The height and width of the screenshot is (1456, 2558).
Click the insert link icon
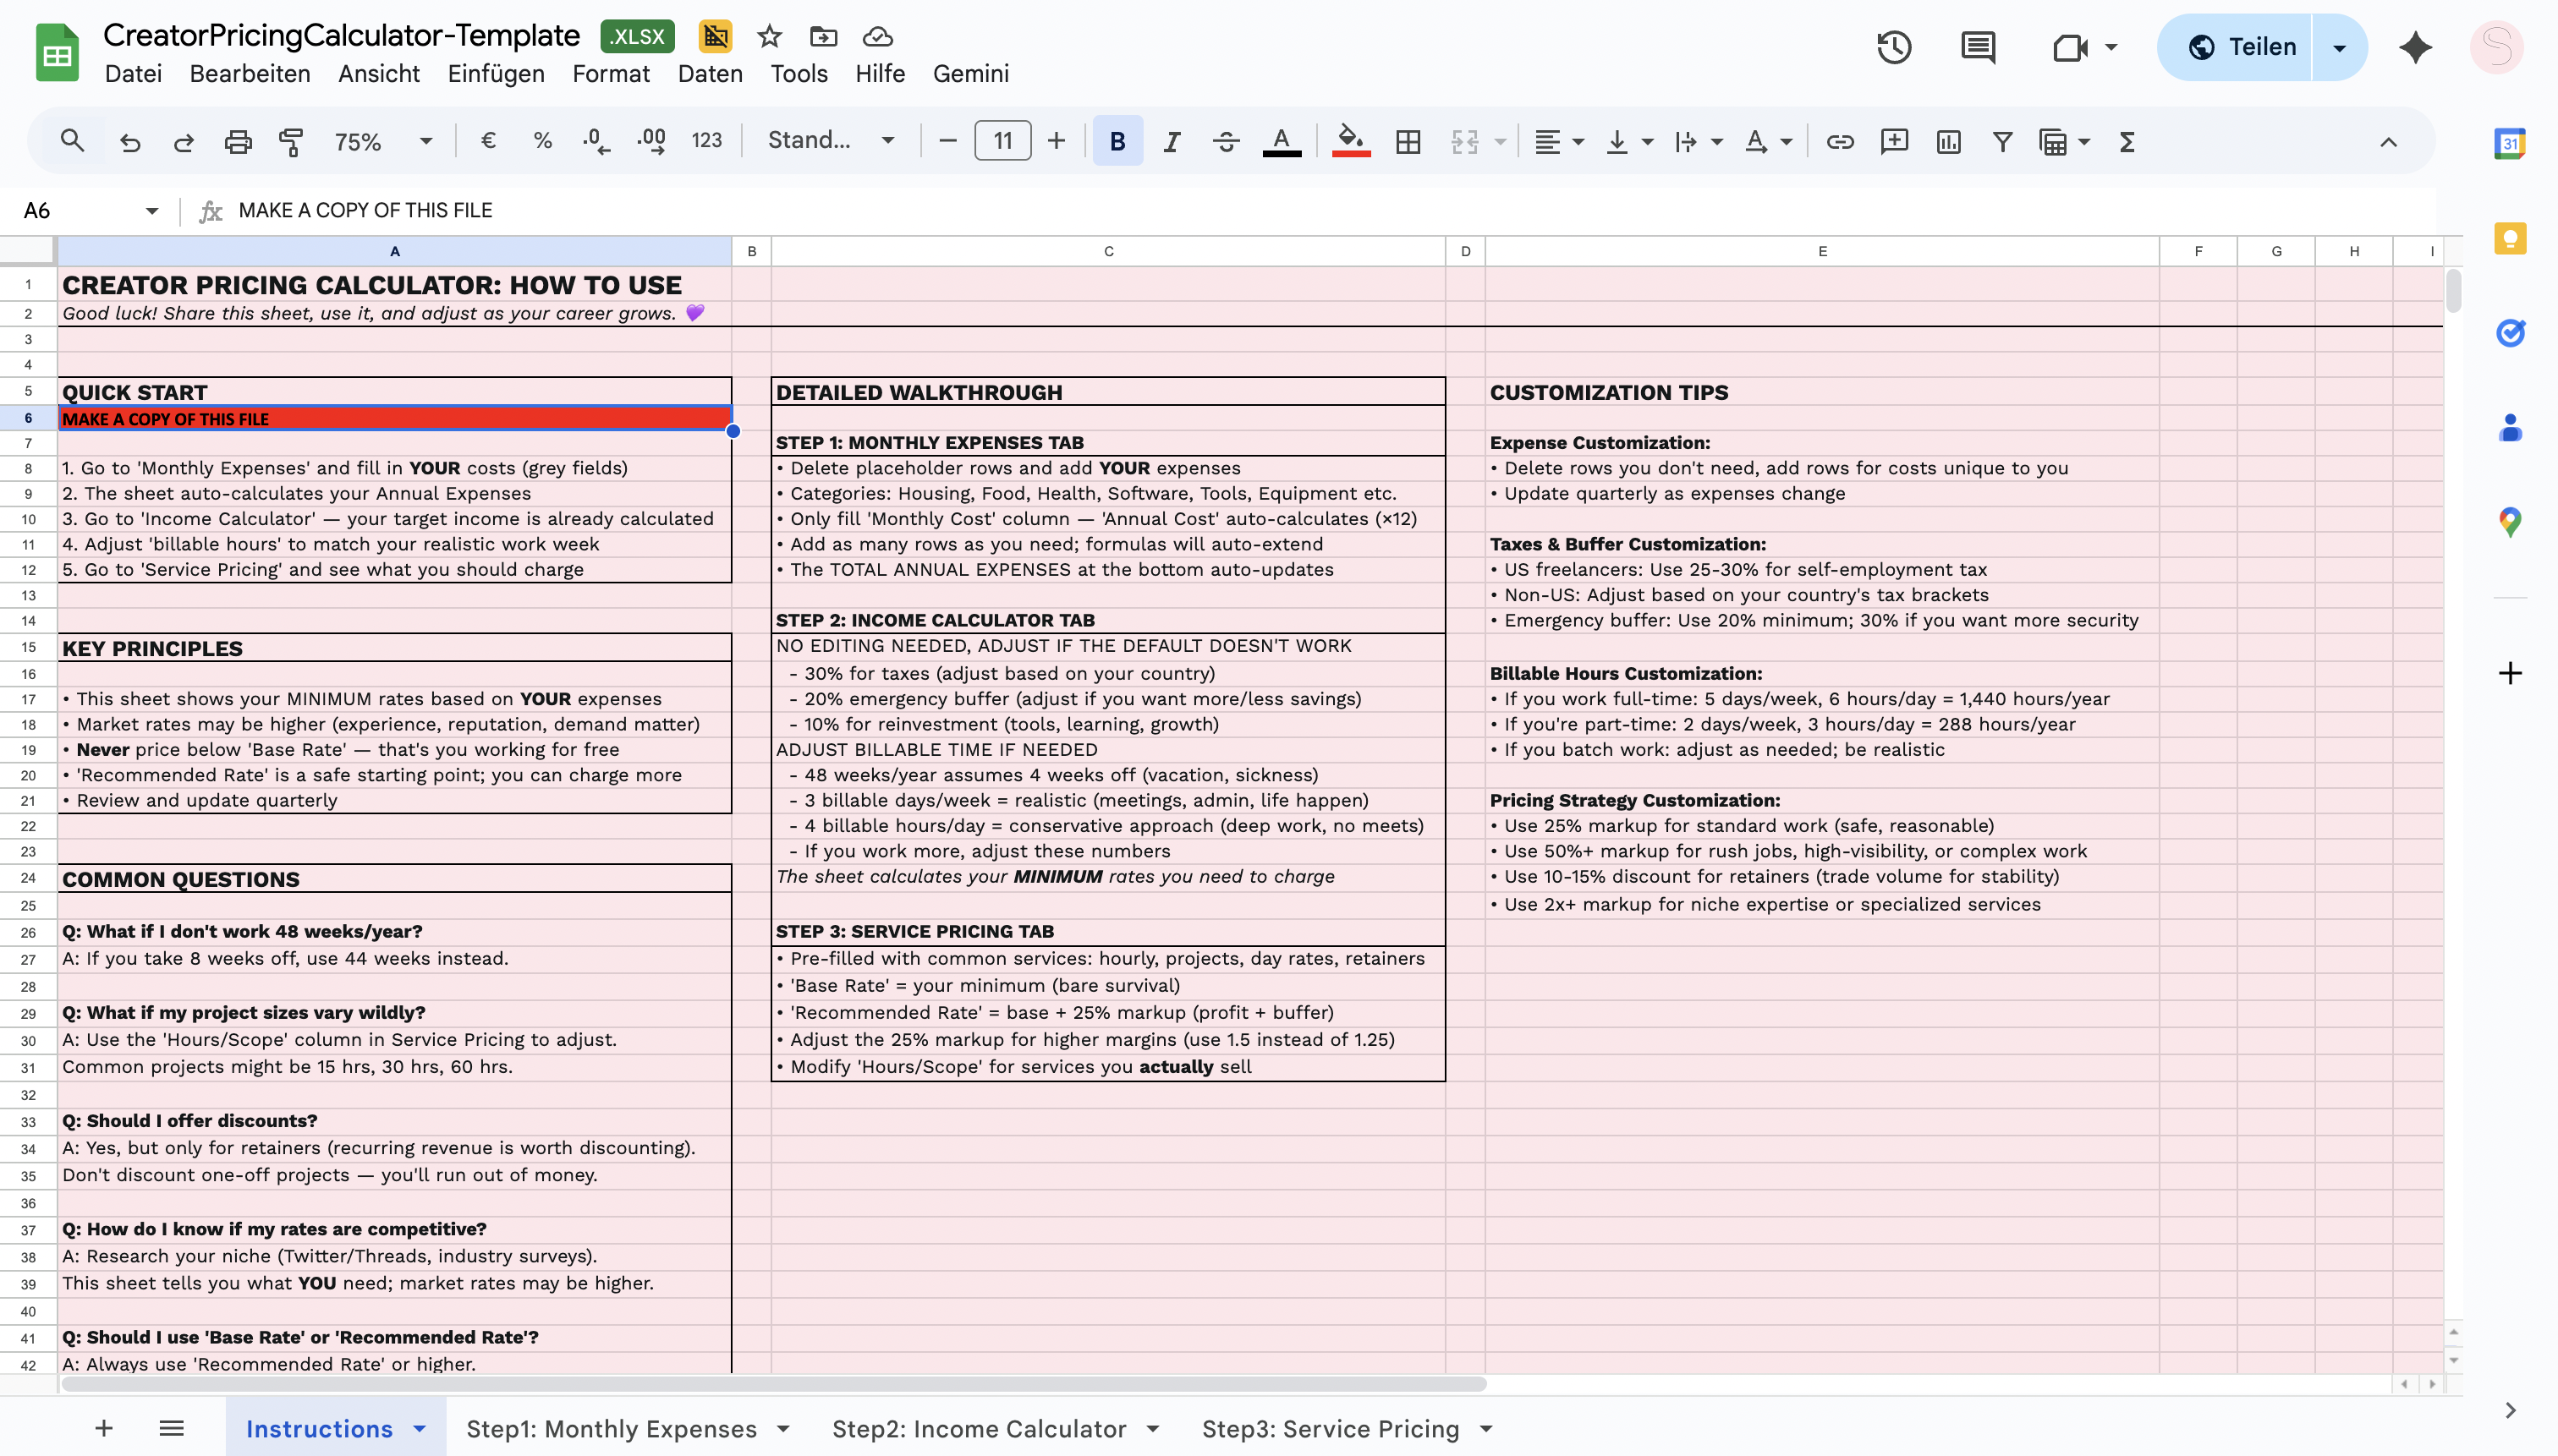point(1840,141)
